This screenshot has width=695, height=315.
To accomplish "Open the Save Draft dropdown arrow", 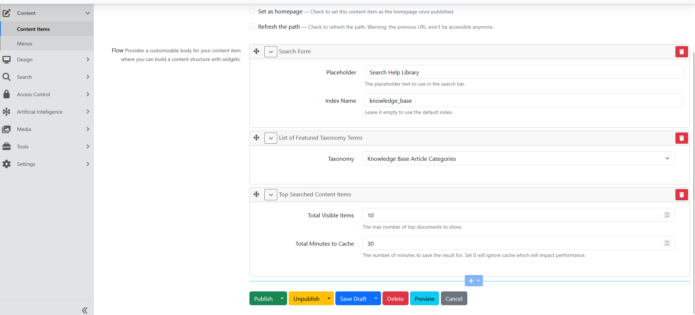I will pos(376,298).
